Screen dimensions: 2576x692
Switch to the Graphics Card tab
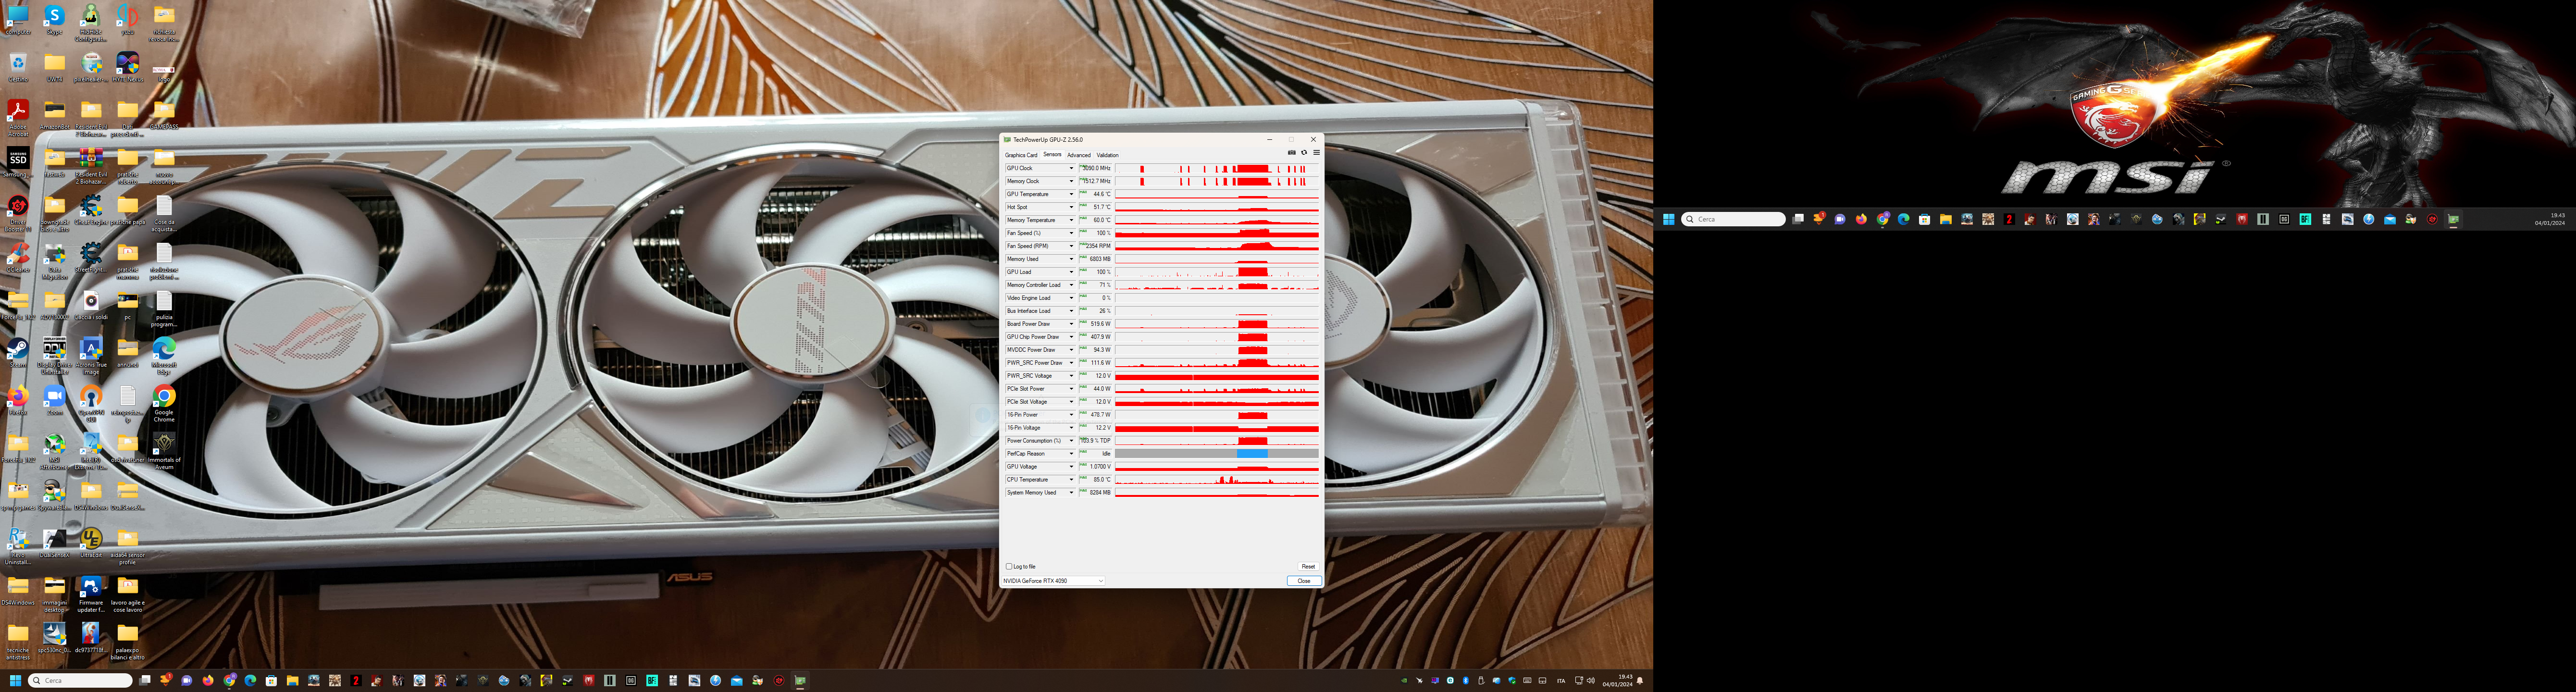pyautogui.click(x=1021, y=155)
